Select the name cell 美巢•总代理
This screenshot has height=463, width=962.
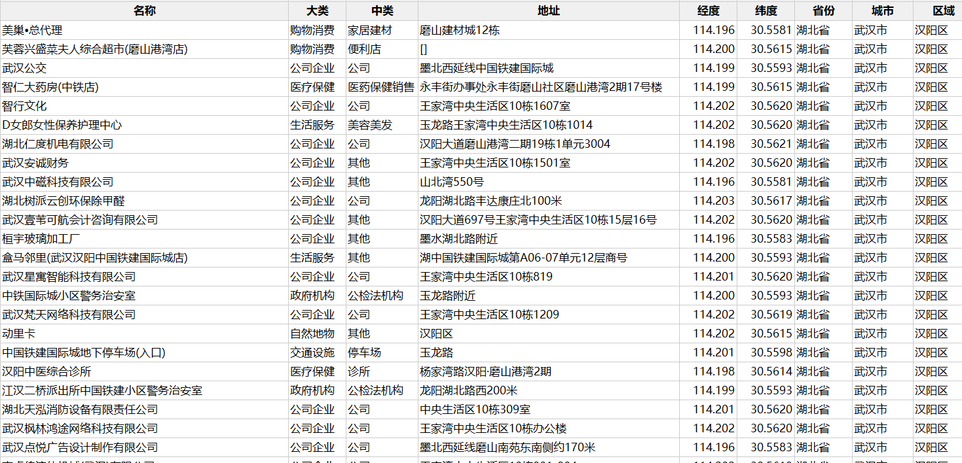(144, 30)
